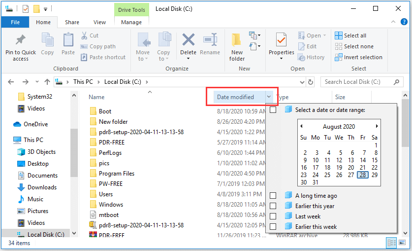Click This PC in the address breadcrumb

[83, 82]
